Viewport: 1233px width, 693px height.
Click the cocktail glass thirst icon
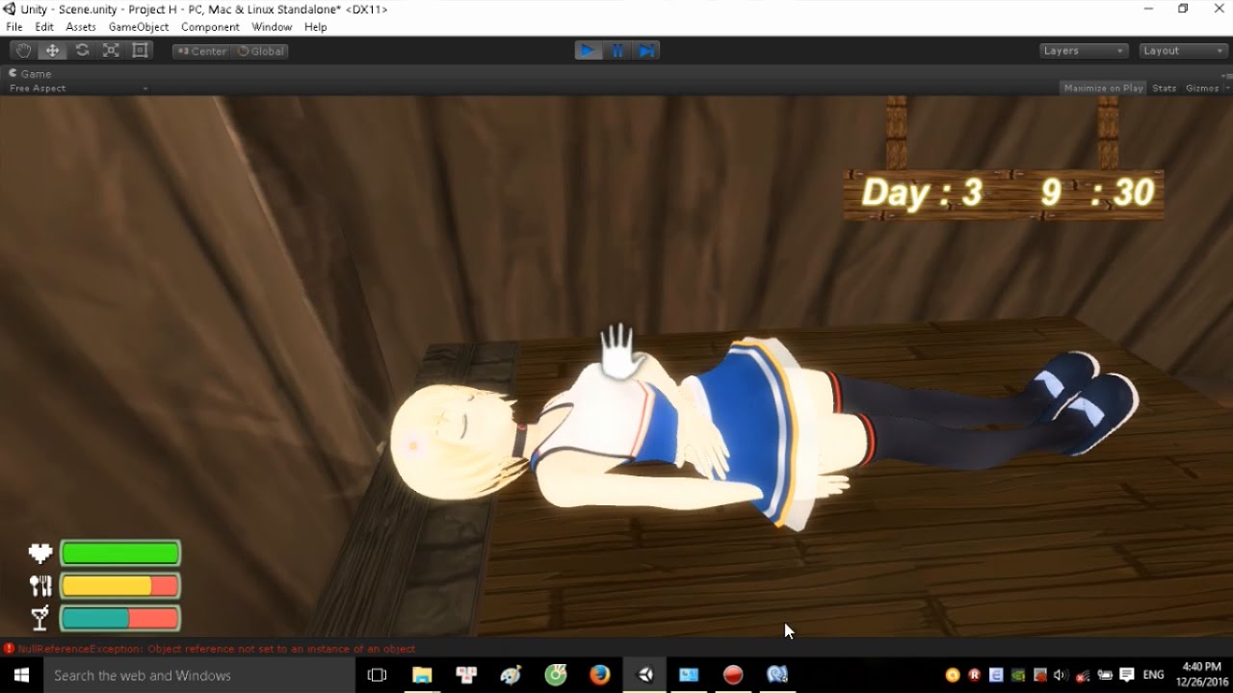pyautogui.click(x=40, y=618)
